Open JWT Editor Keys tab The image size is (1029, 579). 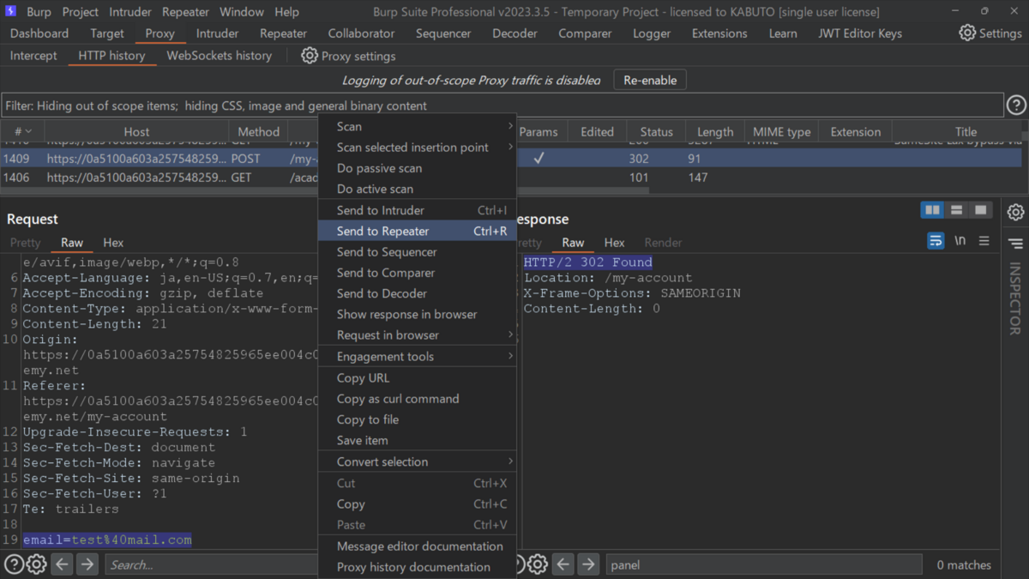[x=860, y=33]
